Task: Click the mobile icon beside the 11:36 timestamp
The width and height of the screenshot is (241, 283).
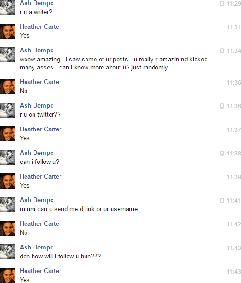Action: (222, 106)
